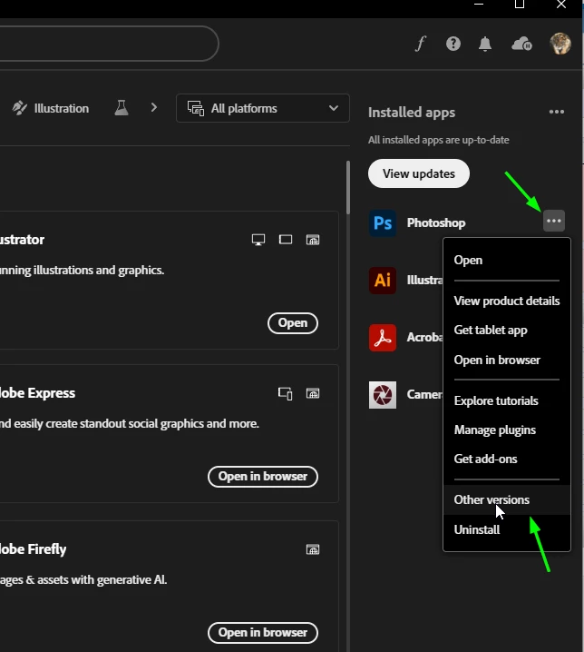
Task: Open the All platforms dropdown
Action: point(262,108)
